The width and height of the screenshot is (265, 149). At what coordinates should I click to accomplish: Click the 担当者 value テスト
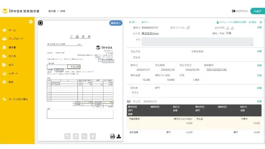135,93
